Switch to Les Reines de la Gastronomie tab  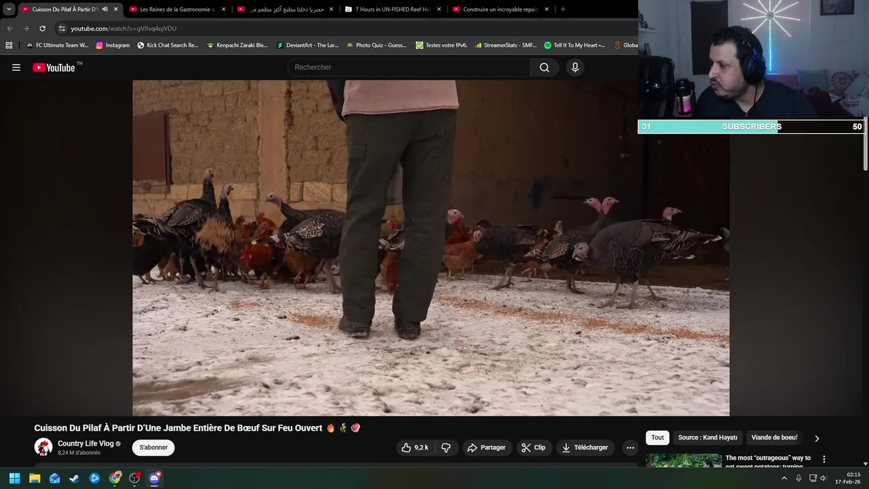click(177, 10)
